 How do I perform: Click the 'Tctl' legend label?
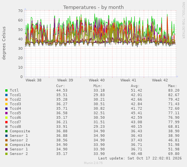click(x=14, y=90)
